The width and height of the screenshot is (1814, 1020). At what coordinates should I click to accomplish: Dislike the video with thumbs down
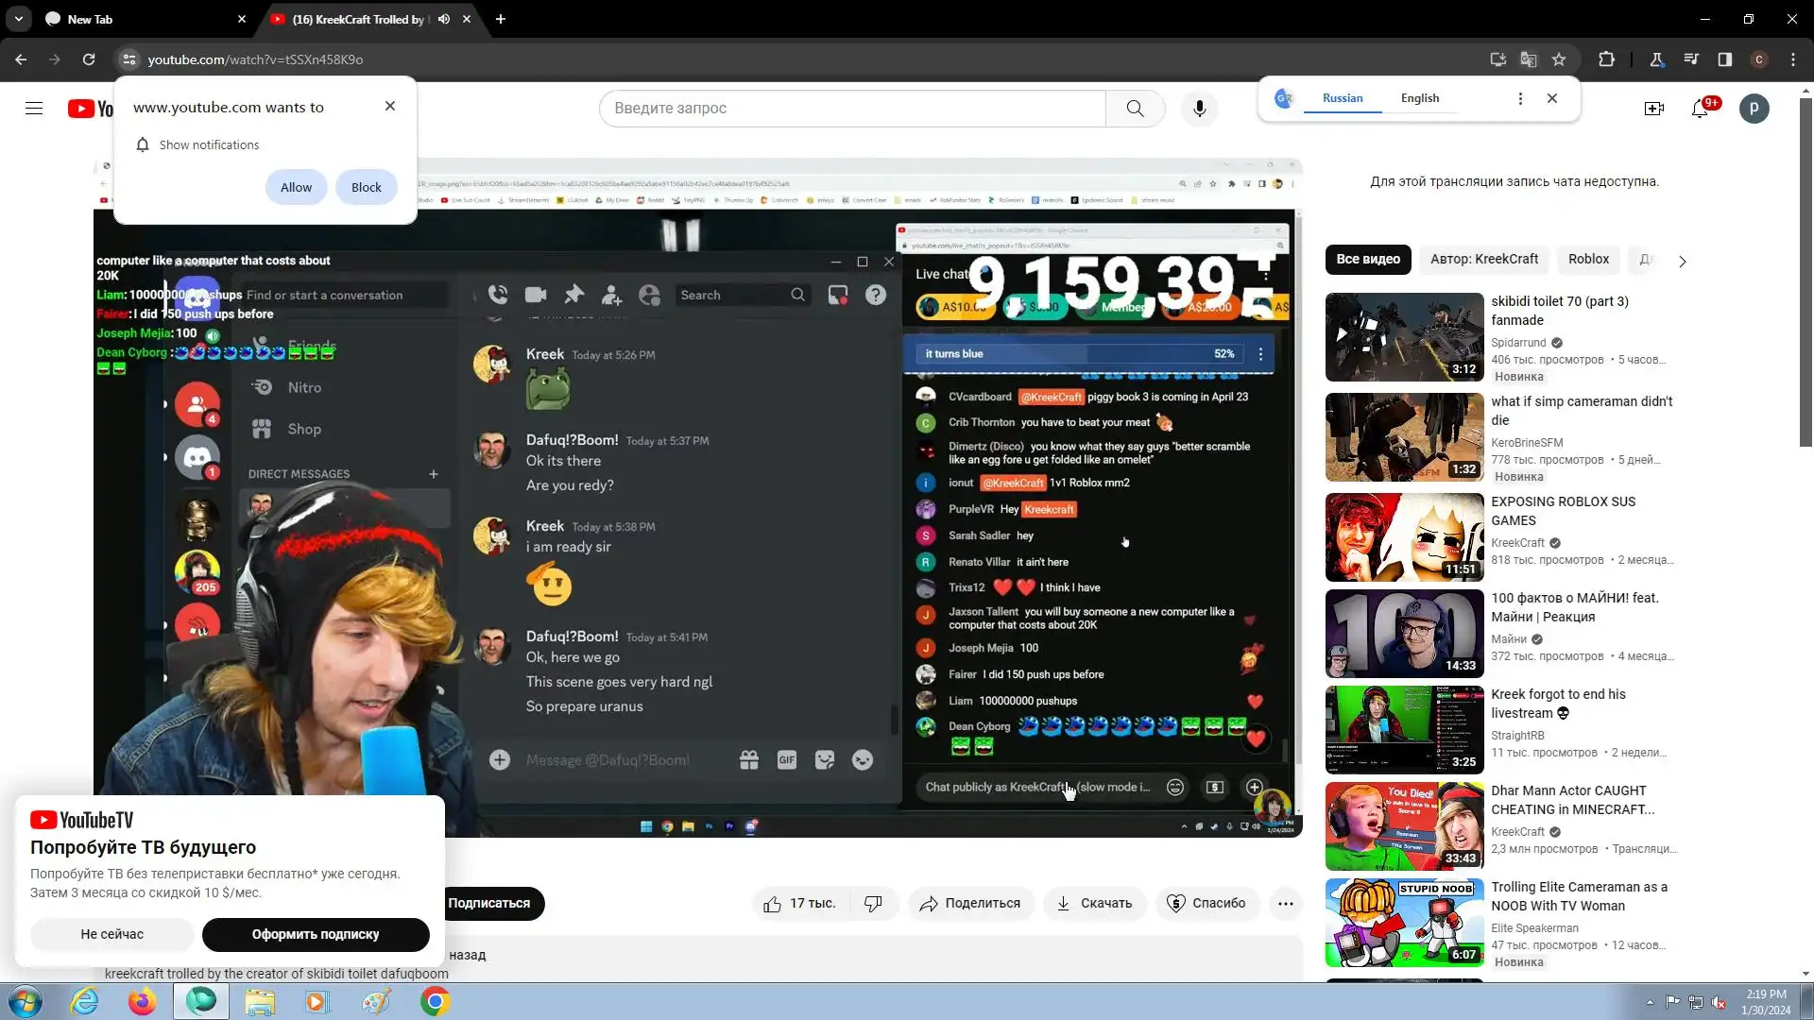pos(873,904)
